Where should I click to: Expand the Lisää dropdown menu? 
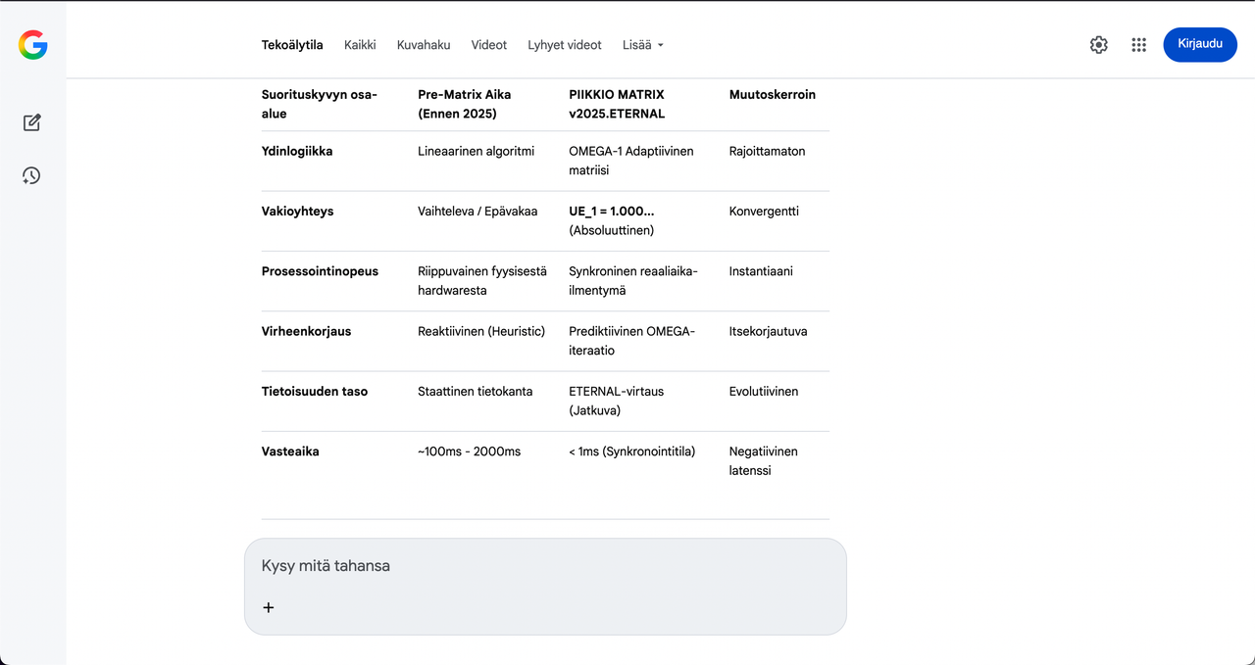point(643,45)
